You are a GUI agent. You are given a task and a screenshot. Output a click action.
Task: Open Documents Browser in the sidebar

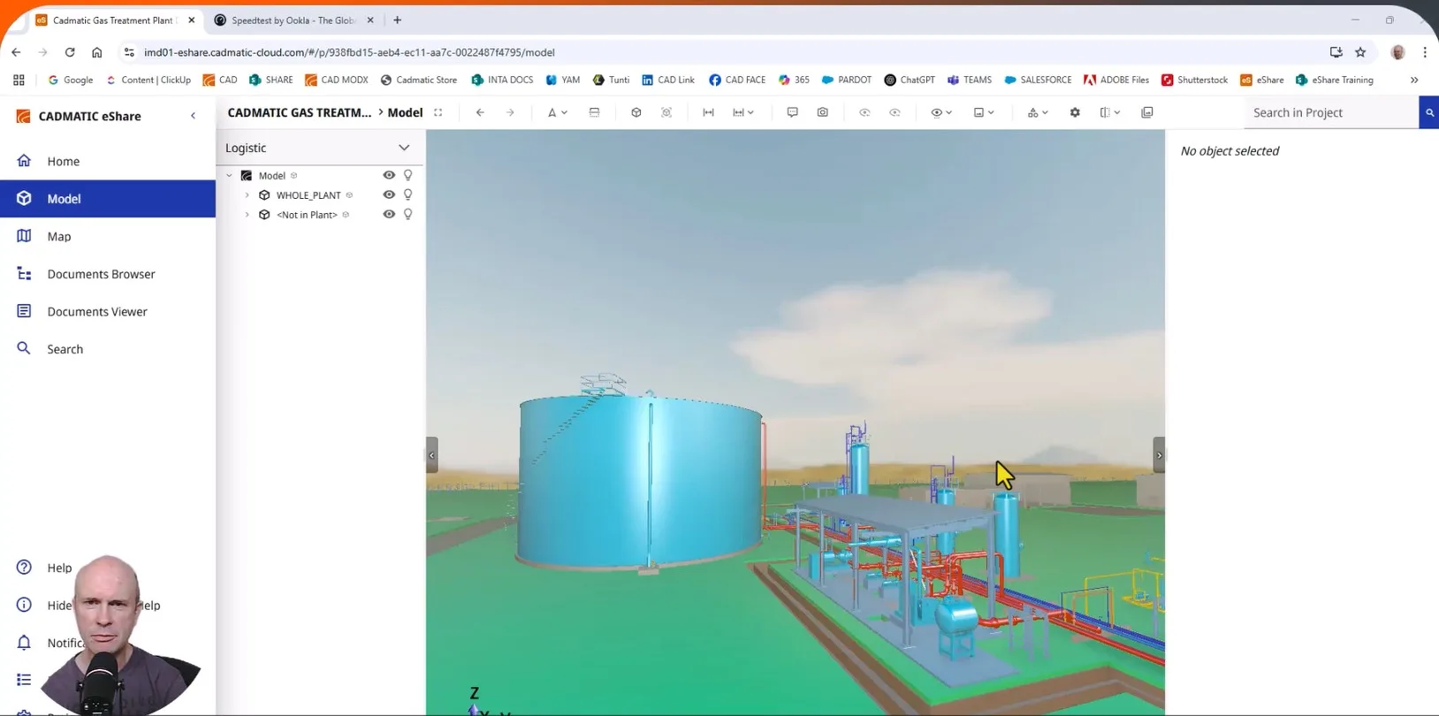101,274
